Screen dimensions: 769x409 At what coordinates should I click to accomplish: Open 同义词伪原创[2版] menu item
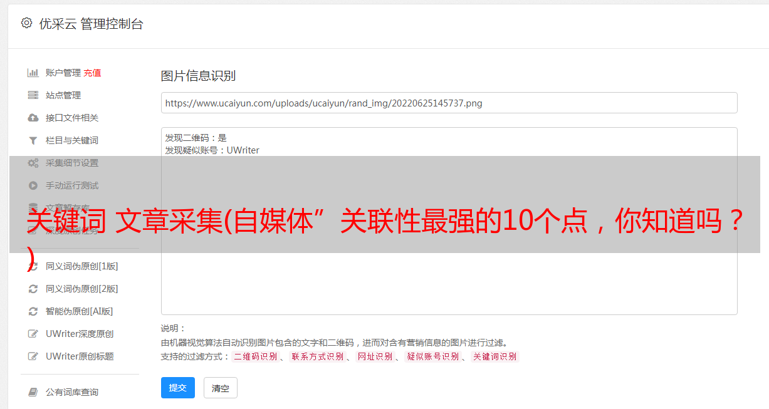pyautogui.click(x=81, y=289)
